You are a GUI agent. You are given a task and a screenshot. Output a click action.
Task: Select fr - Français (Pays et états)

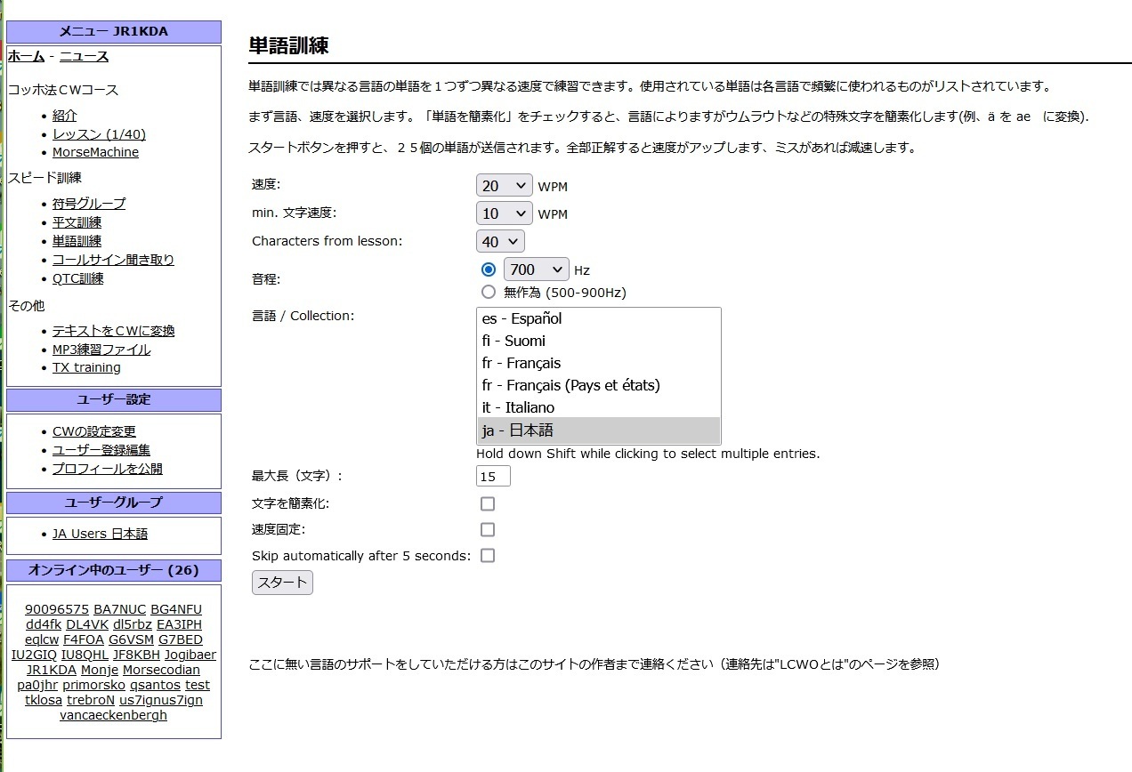click(x=570, y=385)
